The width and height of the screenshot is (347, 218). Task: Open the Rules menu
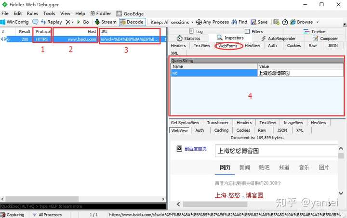point(32,13)
